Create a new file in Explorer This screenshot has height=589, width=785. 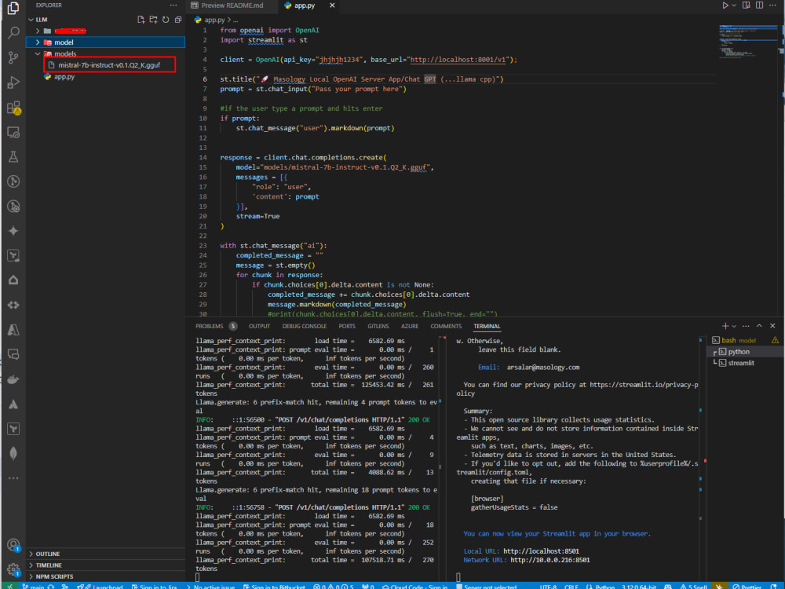pyautogui.click(x=141, y=20)
